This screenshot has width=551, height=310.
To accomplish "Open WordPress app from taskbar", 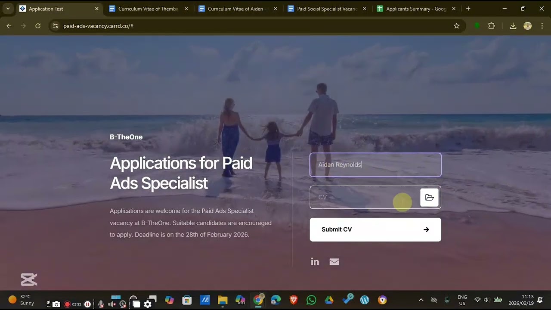I will click(365, 300).
